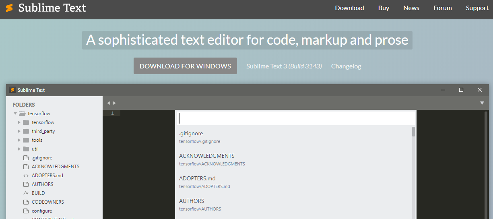The width and height of the screenshot is (493, 219).
Task: Open the Download page in navigation
Action: (x=349, y=8)
